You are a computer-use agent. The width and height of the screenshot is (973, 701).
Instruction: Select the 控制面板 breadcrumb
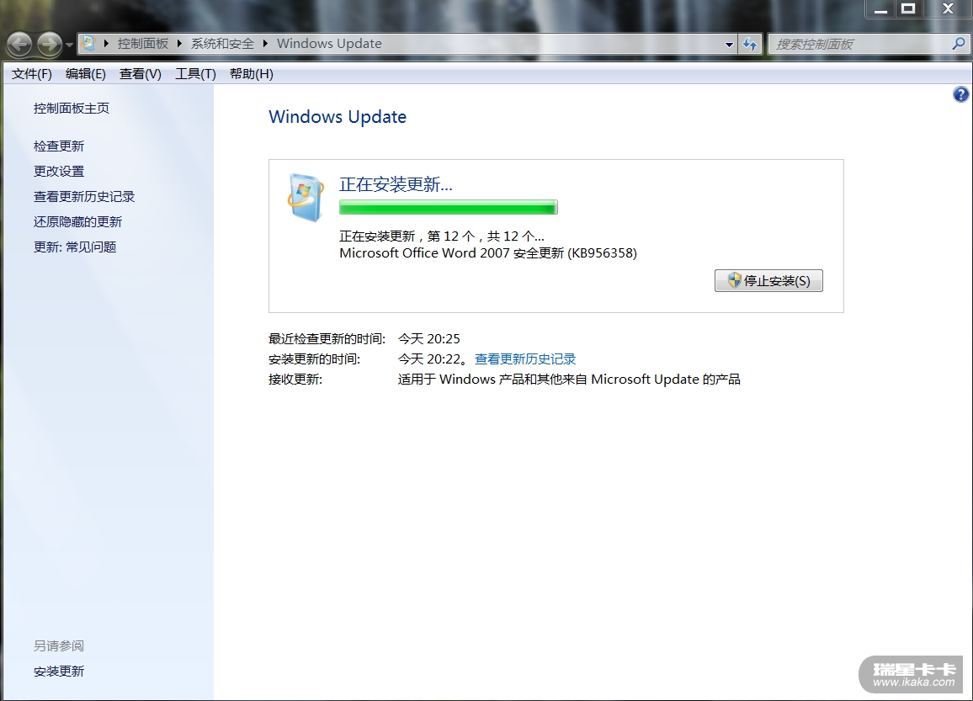click(x=143, y=44)
